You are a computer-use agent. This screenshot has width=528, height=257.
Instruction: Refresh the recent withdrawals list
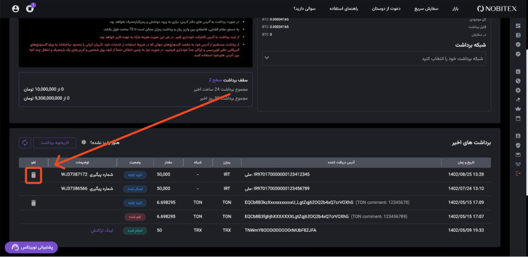click(x=25, y=142)
